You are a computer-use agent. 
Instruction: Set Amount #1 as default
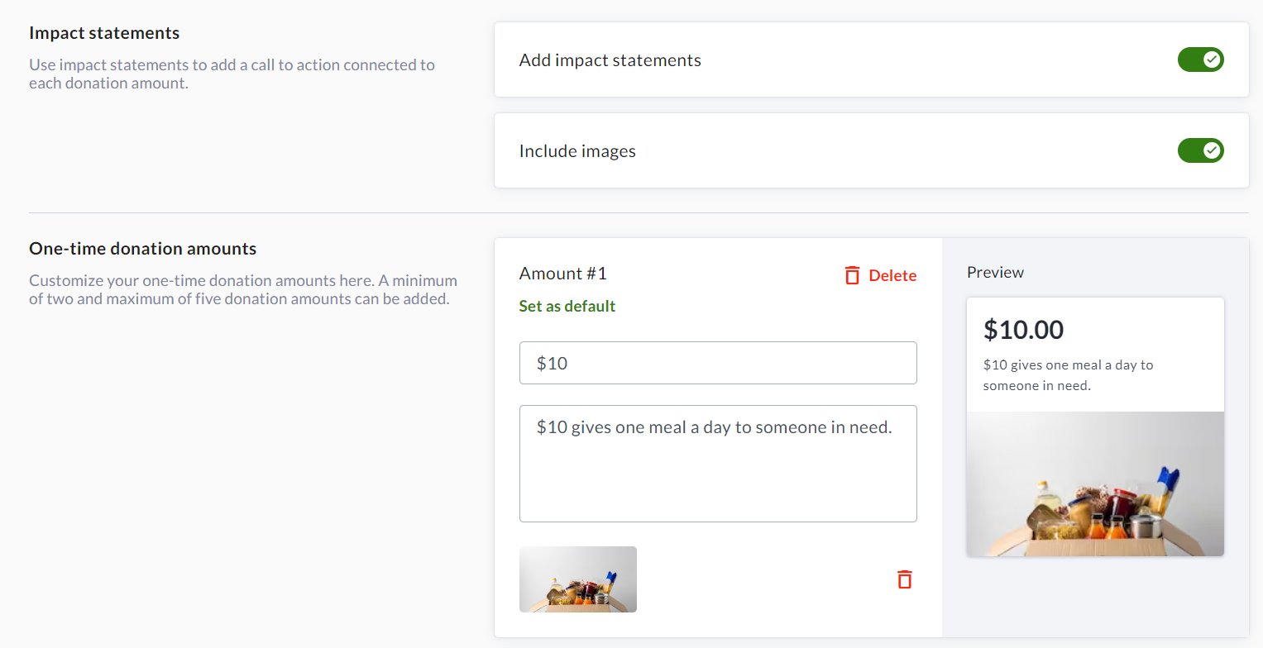tap(567, 306)
